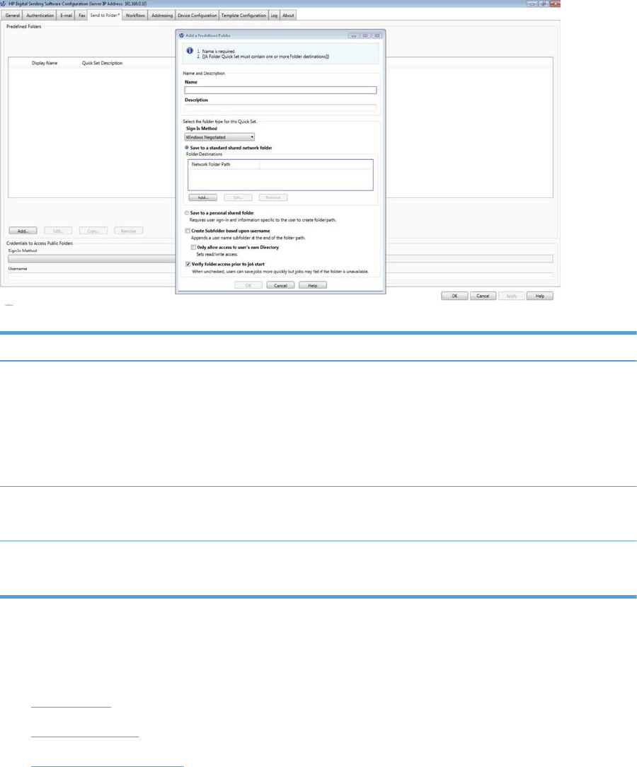The image size is (637, 767).
Task: Show the About tab
Action: coord(288,15)
